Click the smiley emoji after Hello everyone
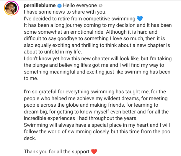 pyautogui.click(x=101, y=6)
